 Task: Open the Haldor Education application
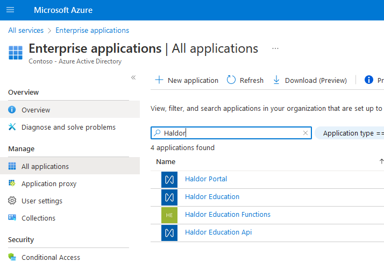pos(212,196)
